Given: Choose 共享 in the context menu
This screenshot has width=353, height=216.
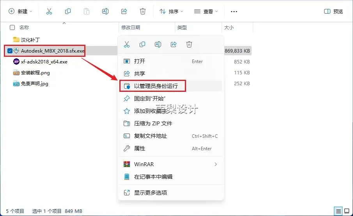Looking at the screenshot, I should (x=171, y=74).
